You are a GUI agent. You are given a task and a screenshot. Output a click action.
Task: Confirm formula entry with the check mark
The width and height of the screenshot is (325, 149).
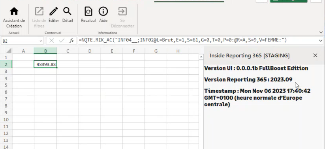62,41
